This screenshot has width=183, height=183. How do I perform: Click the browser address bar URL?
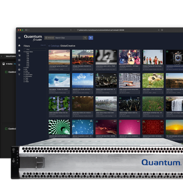coord(102,30)
